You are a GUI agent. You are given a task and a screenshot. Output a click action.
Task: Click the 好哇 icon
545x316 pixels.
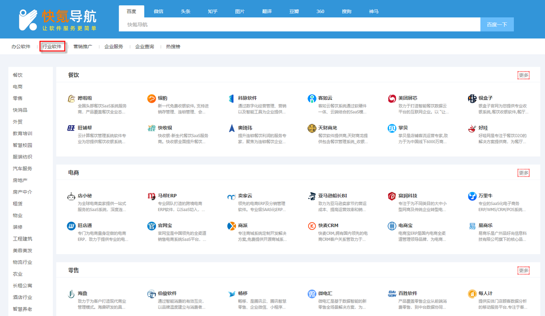[x=472, y=128]
